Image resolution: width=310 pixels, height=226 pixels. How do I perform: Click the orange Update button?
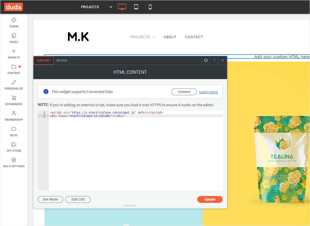(210, 199)
